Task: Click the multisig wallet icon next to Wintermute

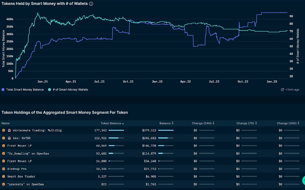Action: (9, 130)
